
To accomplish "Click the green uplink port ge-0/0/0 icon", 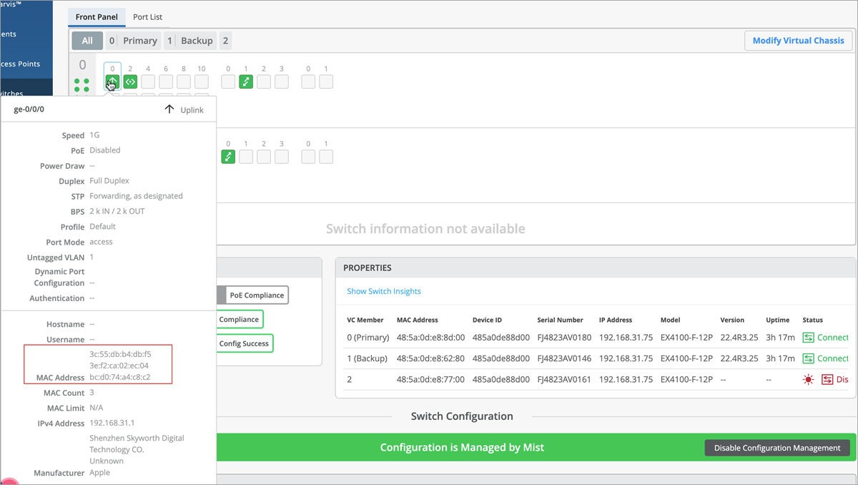I will (x=112, y=82).
